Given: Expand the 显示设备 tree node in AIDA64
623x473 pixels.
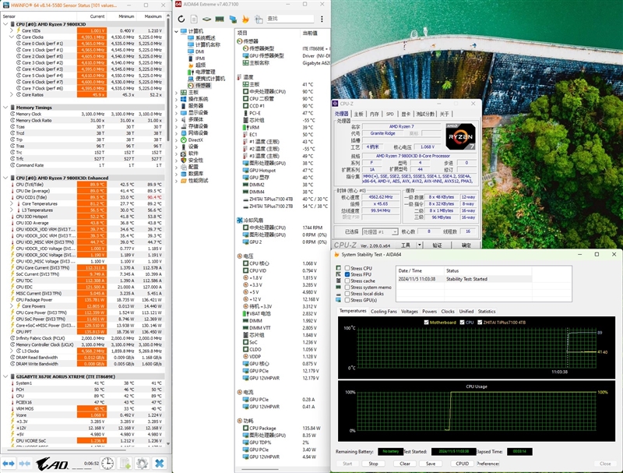Looking at the screenshot, I should 177,112.
